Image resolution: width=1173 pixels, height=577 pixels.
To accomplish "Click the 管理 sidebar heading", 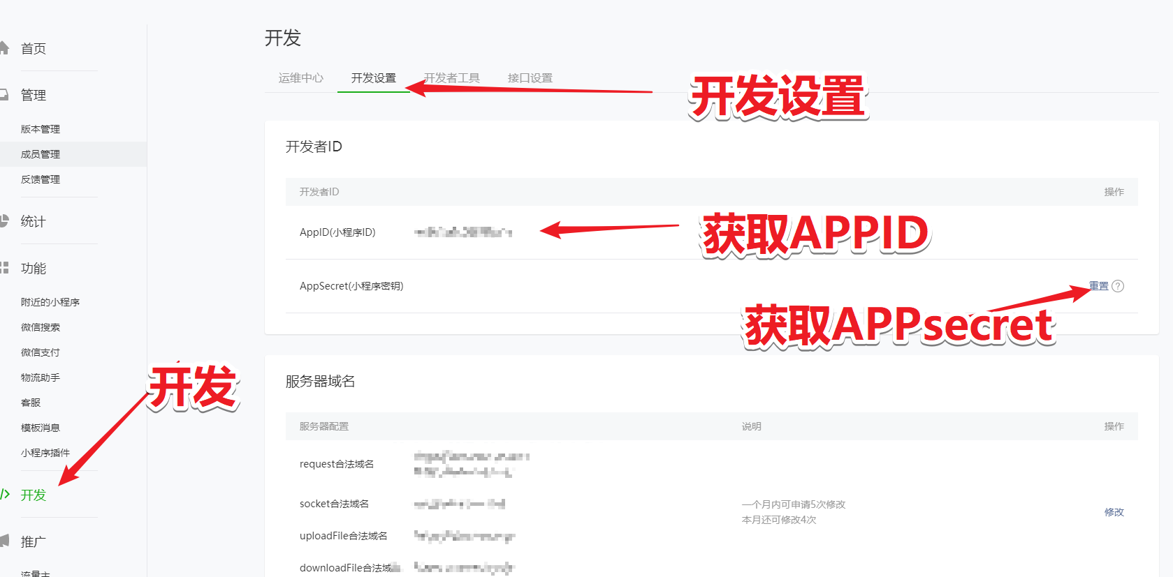I will (x=34, y=95).
